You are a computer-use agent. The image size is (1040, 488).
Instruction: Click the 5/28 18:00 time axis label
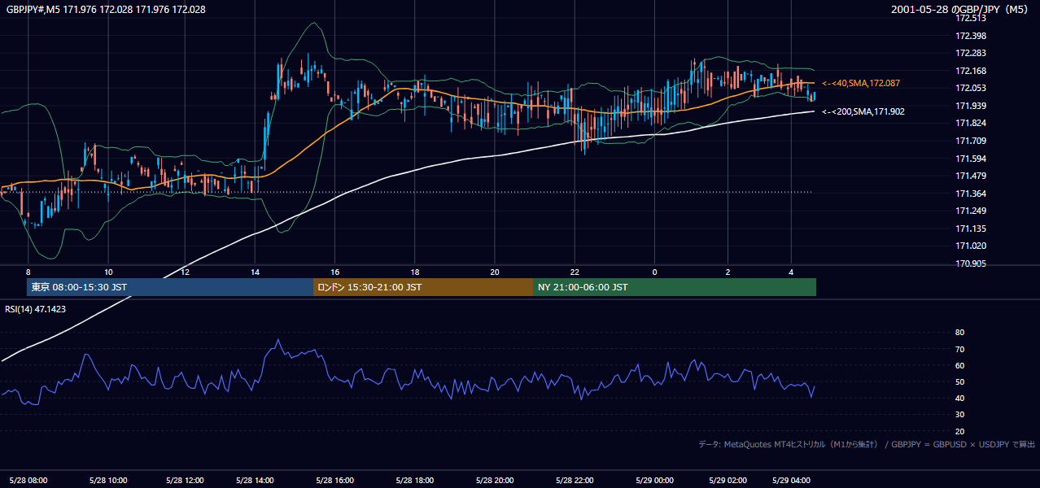pyautogui.click(x=415, y=480)
